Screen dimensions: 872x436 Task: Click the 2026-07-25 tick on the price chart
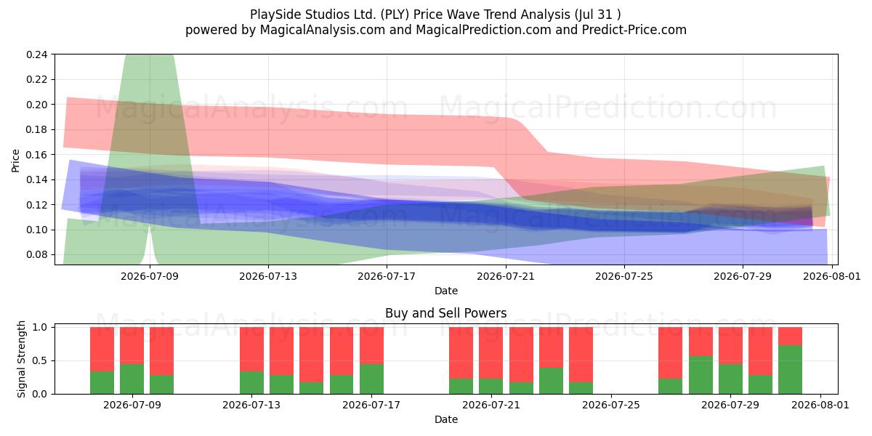pos(623,276)
